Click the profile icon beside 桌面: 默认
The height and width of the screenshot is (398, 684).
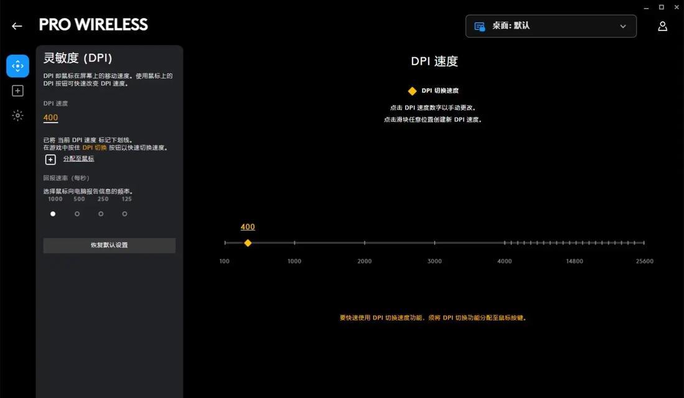479,27
